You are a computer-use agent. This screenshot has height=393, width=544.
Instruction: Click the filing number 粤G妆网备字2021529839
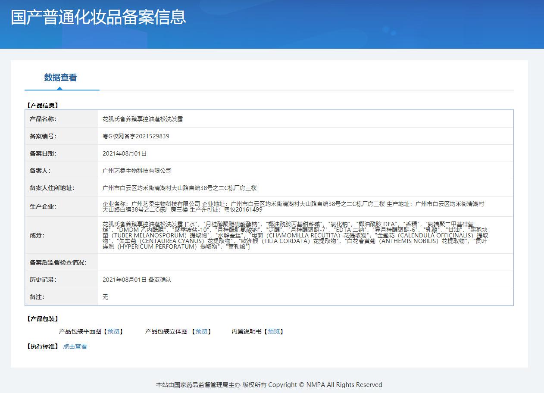click(x=136, y=136)
